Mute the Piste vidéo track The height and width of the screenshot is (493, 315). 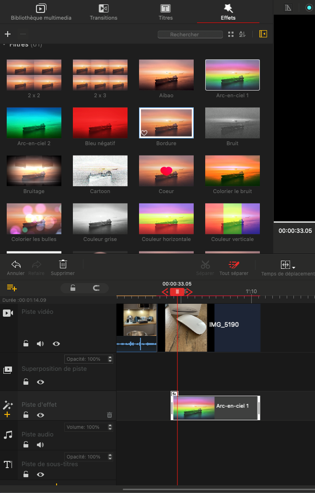click(40, 344)
